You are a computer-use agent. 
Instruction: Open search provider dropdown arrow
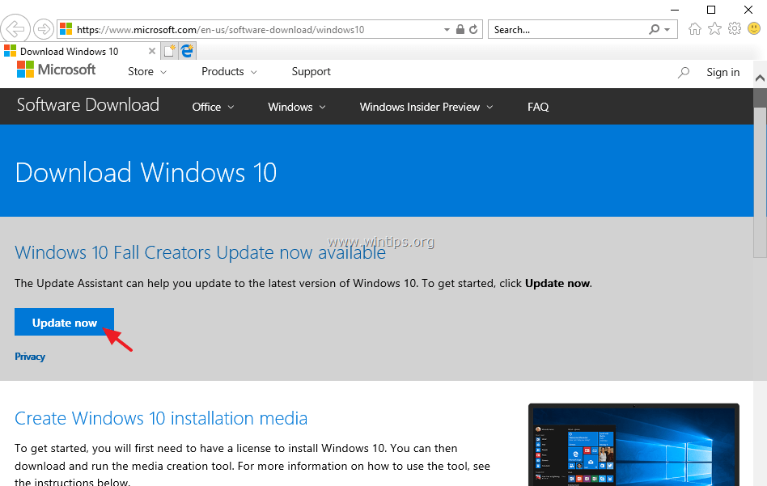pos(667,30)
